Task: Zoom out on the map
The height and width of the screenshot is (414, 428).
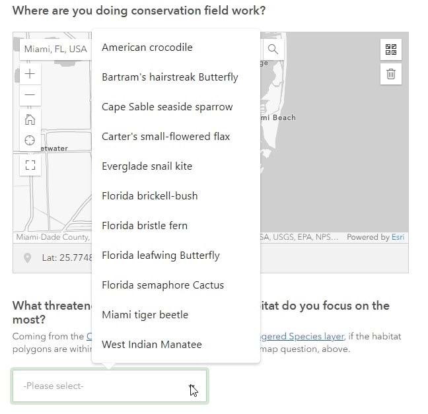Action: tap(29, 96)
